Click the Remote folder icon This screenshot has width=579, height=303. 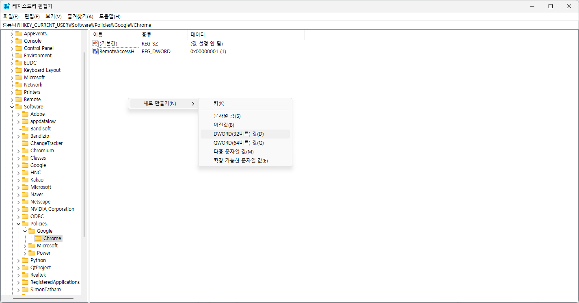tap(19, 100)
